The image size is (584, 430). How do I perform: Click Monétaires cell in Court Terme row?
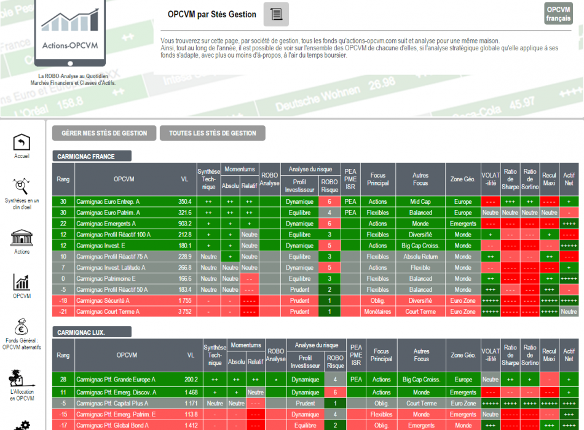pyautogui.click(x=377, y=311)
